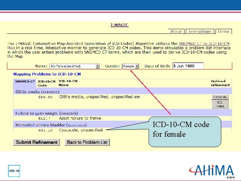
Task: Click 'Cystocele, unspecified' text
Action: coord(81,130)
